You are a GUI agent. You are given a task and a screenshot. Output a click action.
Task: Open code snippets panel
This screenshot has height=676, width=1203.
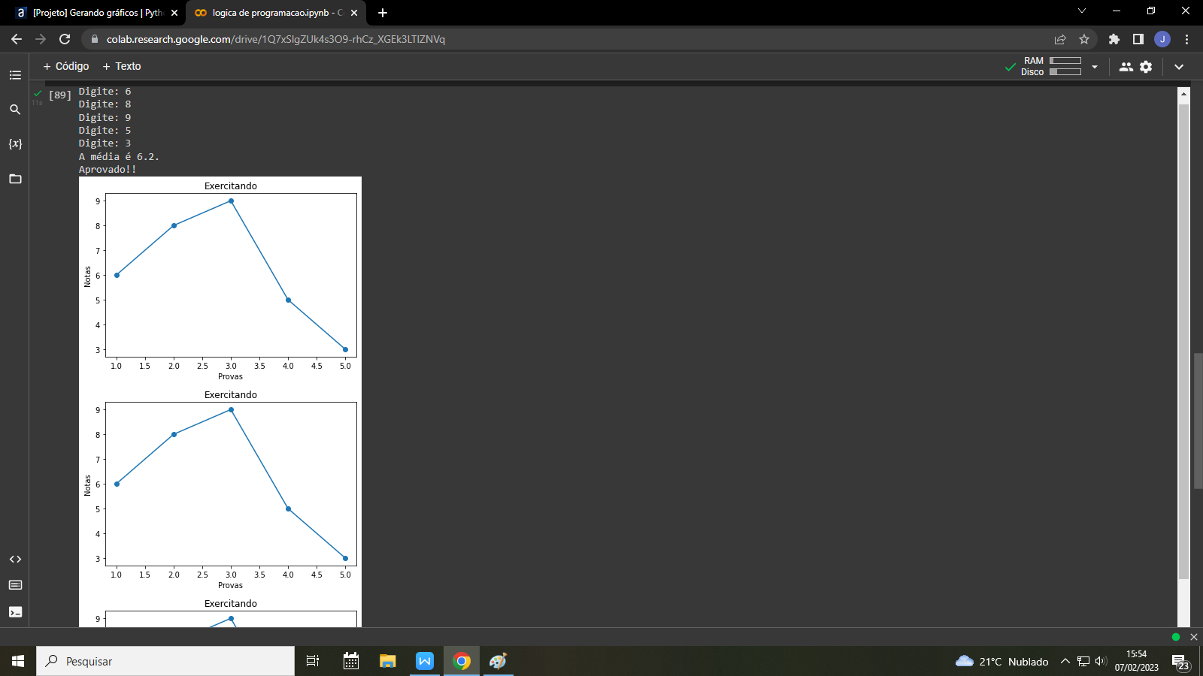pos(15,560)
